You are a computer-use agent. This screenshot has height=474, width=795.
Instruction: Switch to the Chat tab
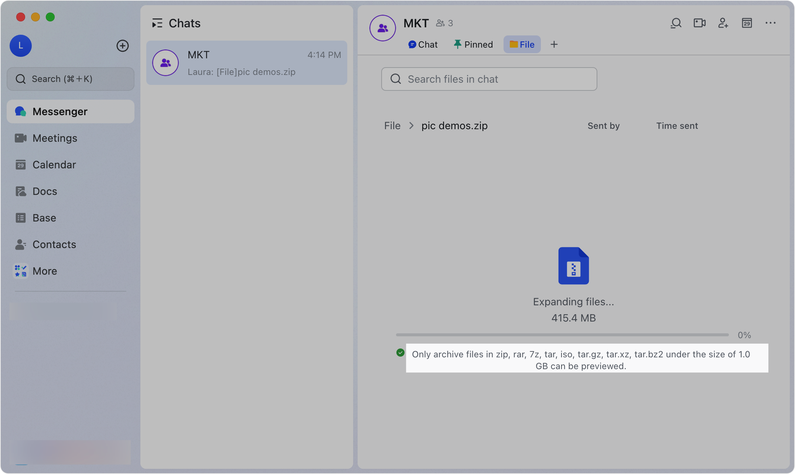click(423, 44)
